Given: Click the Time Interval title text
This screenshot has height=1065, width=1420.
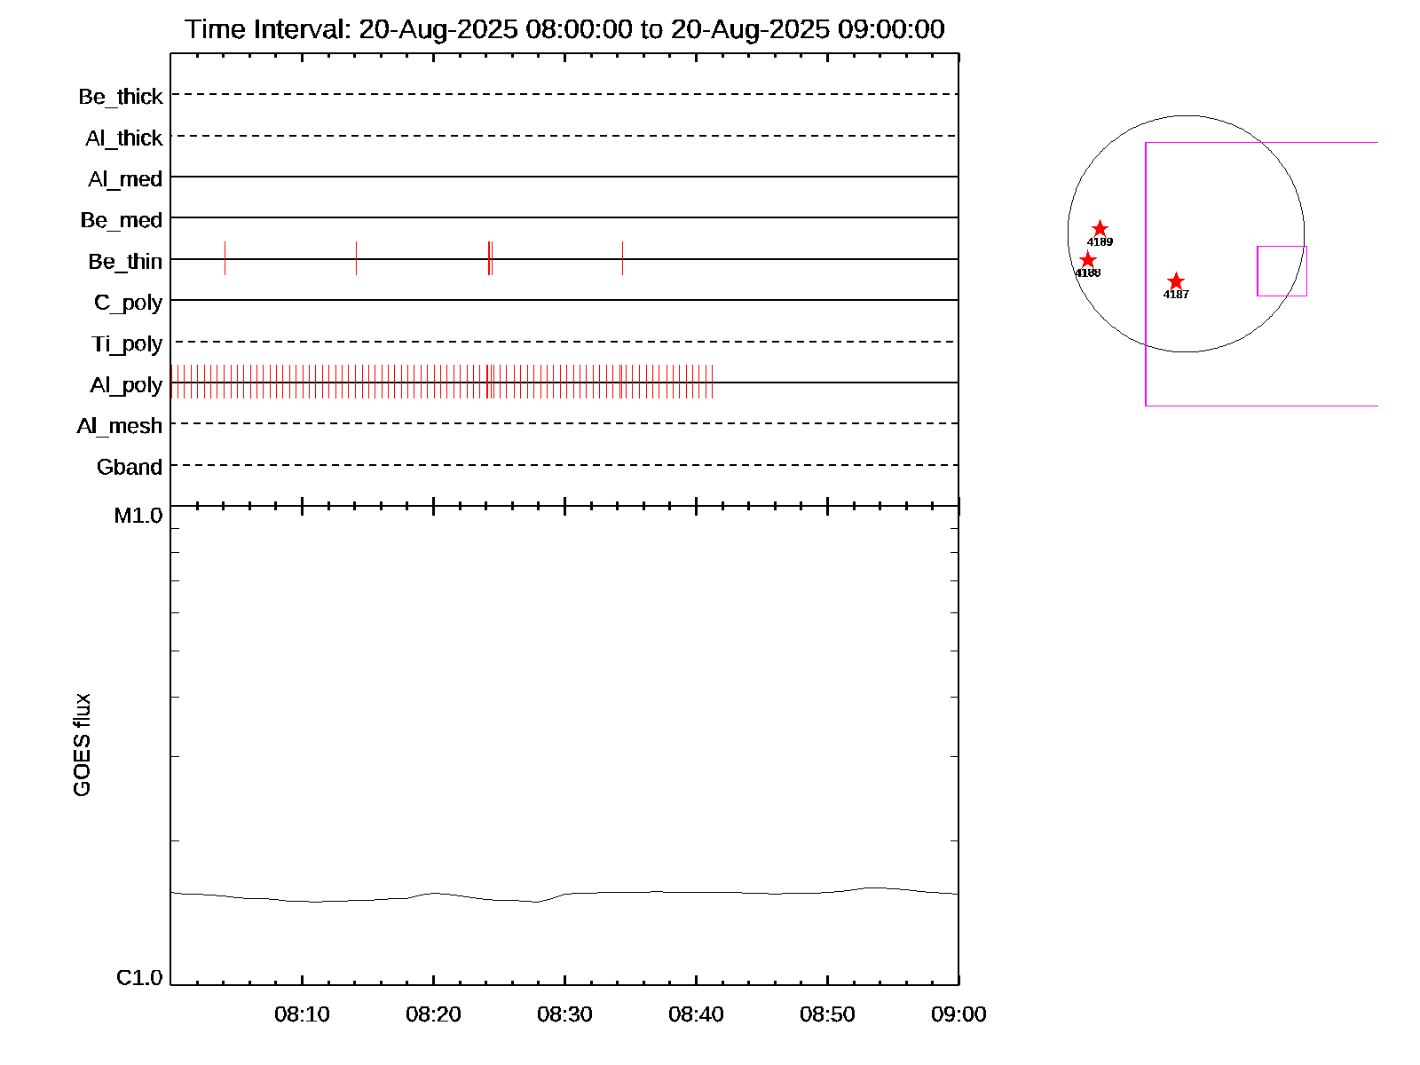Looking at the screenshot, I should pyautogui.click(x=564, y=29).
